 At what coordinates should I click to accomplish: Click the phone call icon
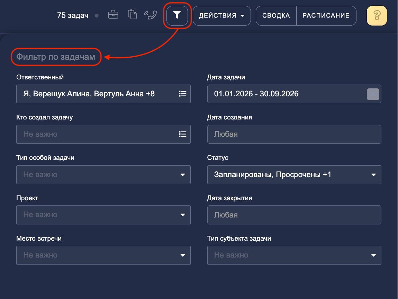[x=150, y=15]
